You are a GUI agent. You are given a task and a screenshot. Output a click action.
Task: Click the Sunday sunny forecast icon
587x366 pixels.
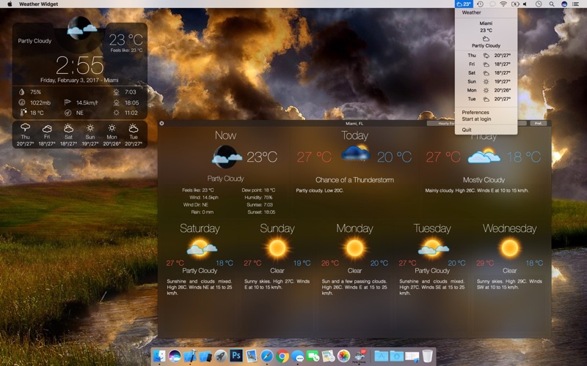coord(277,249)
